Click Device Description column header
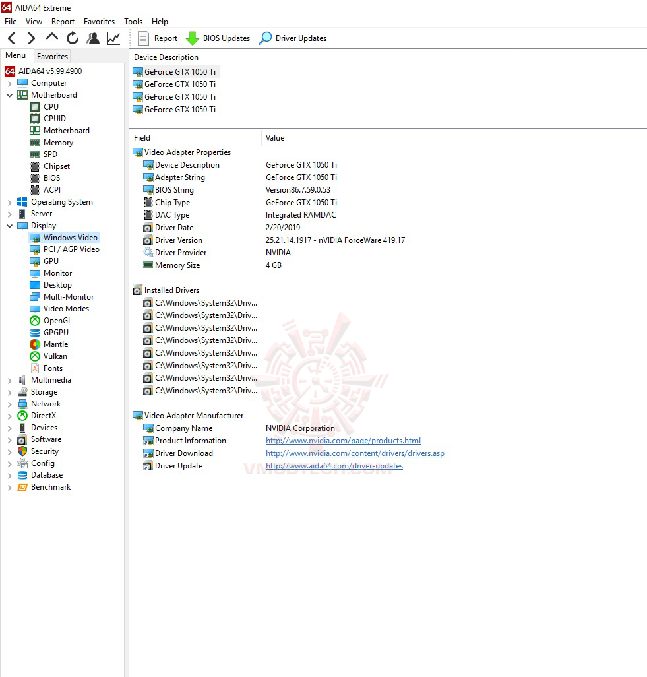647x677 pixels. point(324,57)
